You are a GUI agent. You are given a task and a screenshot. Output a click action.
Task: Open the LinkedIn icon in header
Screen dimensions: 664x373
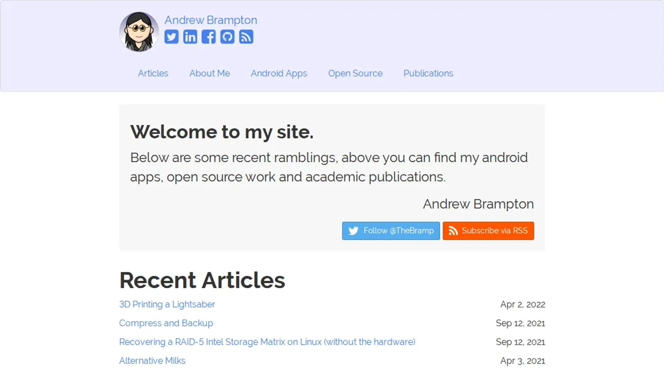click(190, 37)
